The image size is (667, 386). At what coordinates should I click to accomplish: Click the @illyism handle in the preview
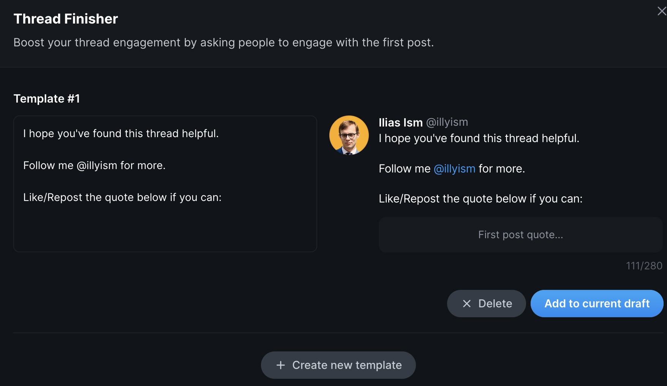(x=454, y=168)
